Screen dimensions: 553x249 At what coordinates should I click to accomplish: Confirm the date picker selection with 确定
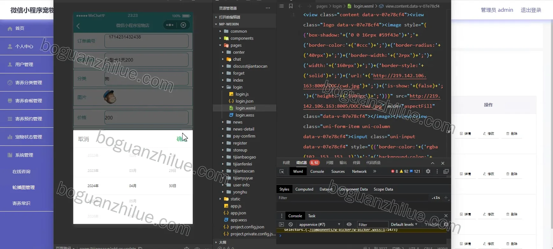182,139
